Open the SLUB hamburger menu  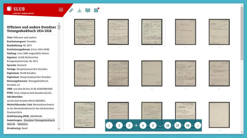61,10
